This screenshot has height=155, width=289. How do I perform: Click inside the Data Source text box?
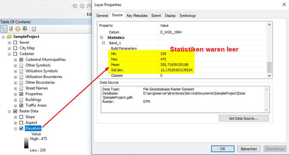(x=185, y=100)
